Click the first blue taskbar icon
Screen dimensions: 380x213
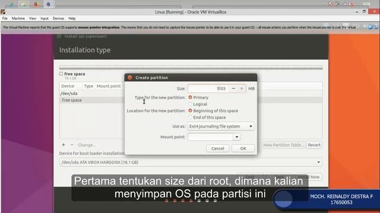point(11,4)
